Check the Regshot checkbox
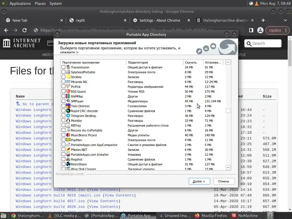292x219 pixels. (x=63, y=159)
